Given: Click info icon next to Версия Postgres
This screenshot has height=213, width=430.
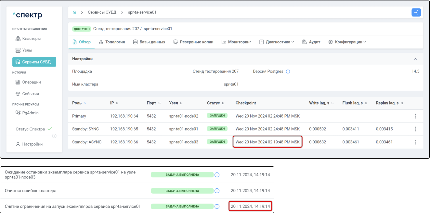Looking at the screenshot, I should click(288, 72).
